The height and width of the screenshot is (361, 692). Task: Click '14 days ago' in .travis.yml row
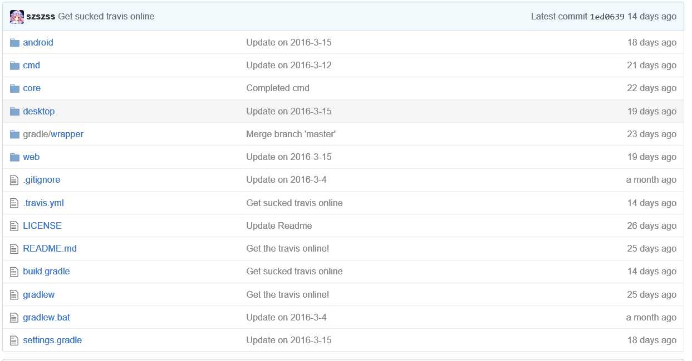click(x=652, y=203)
